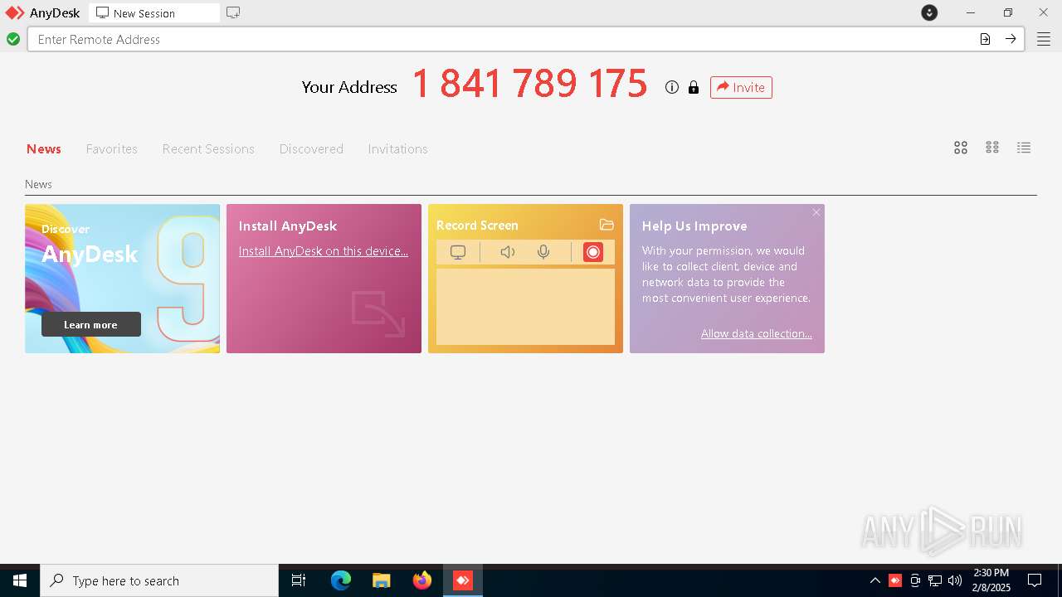The width and height of the screenshot is (1062, 597).
Task: Click the network tray icon
Action: point(935,580)
